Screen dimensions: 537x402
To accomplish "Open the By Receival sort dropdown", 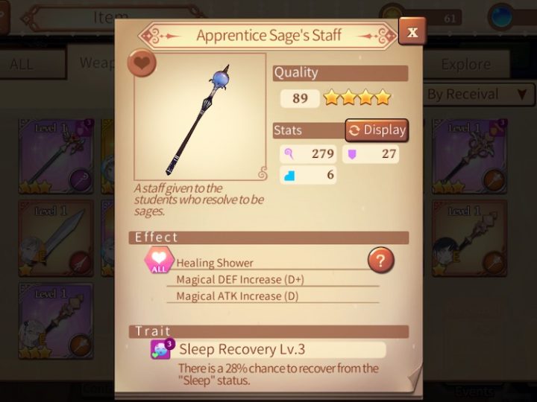I will [479, 95].
